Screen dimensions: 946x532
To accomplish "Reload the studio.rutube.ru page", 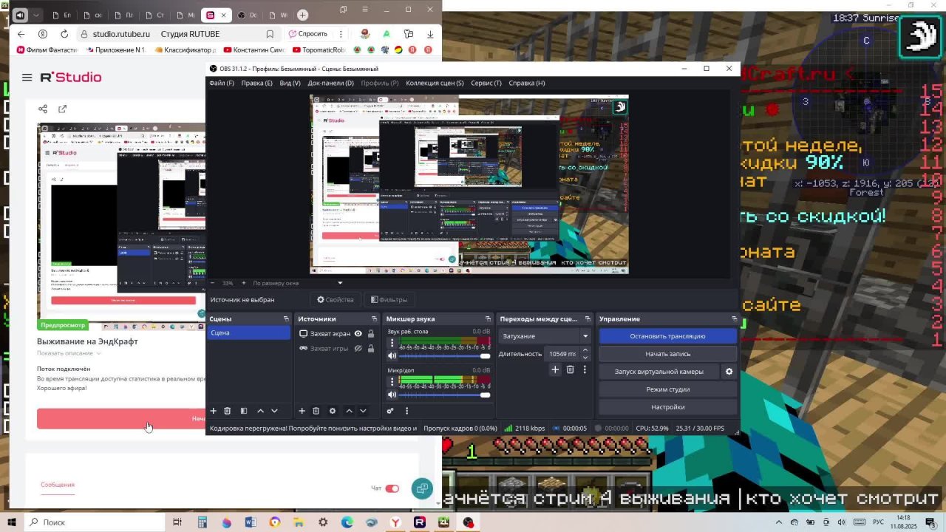I will [64, 34].
